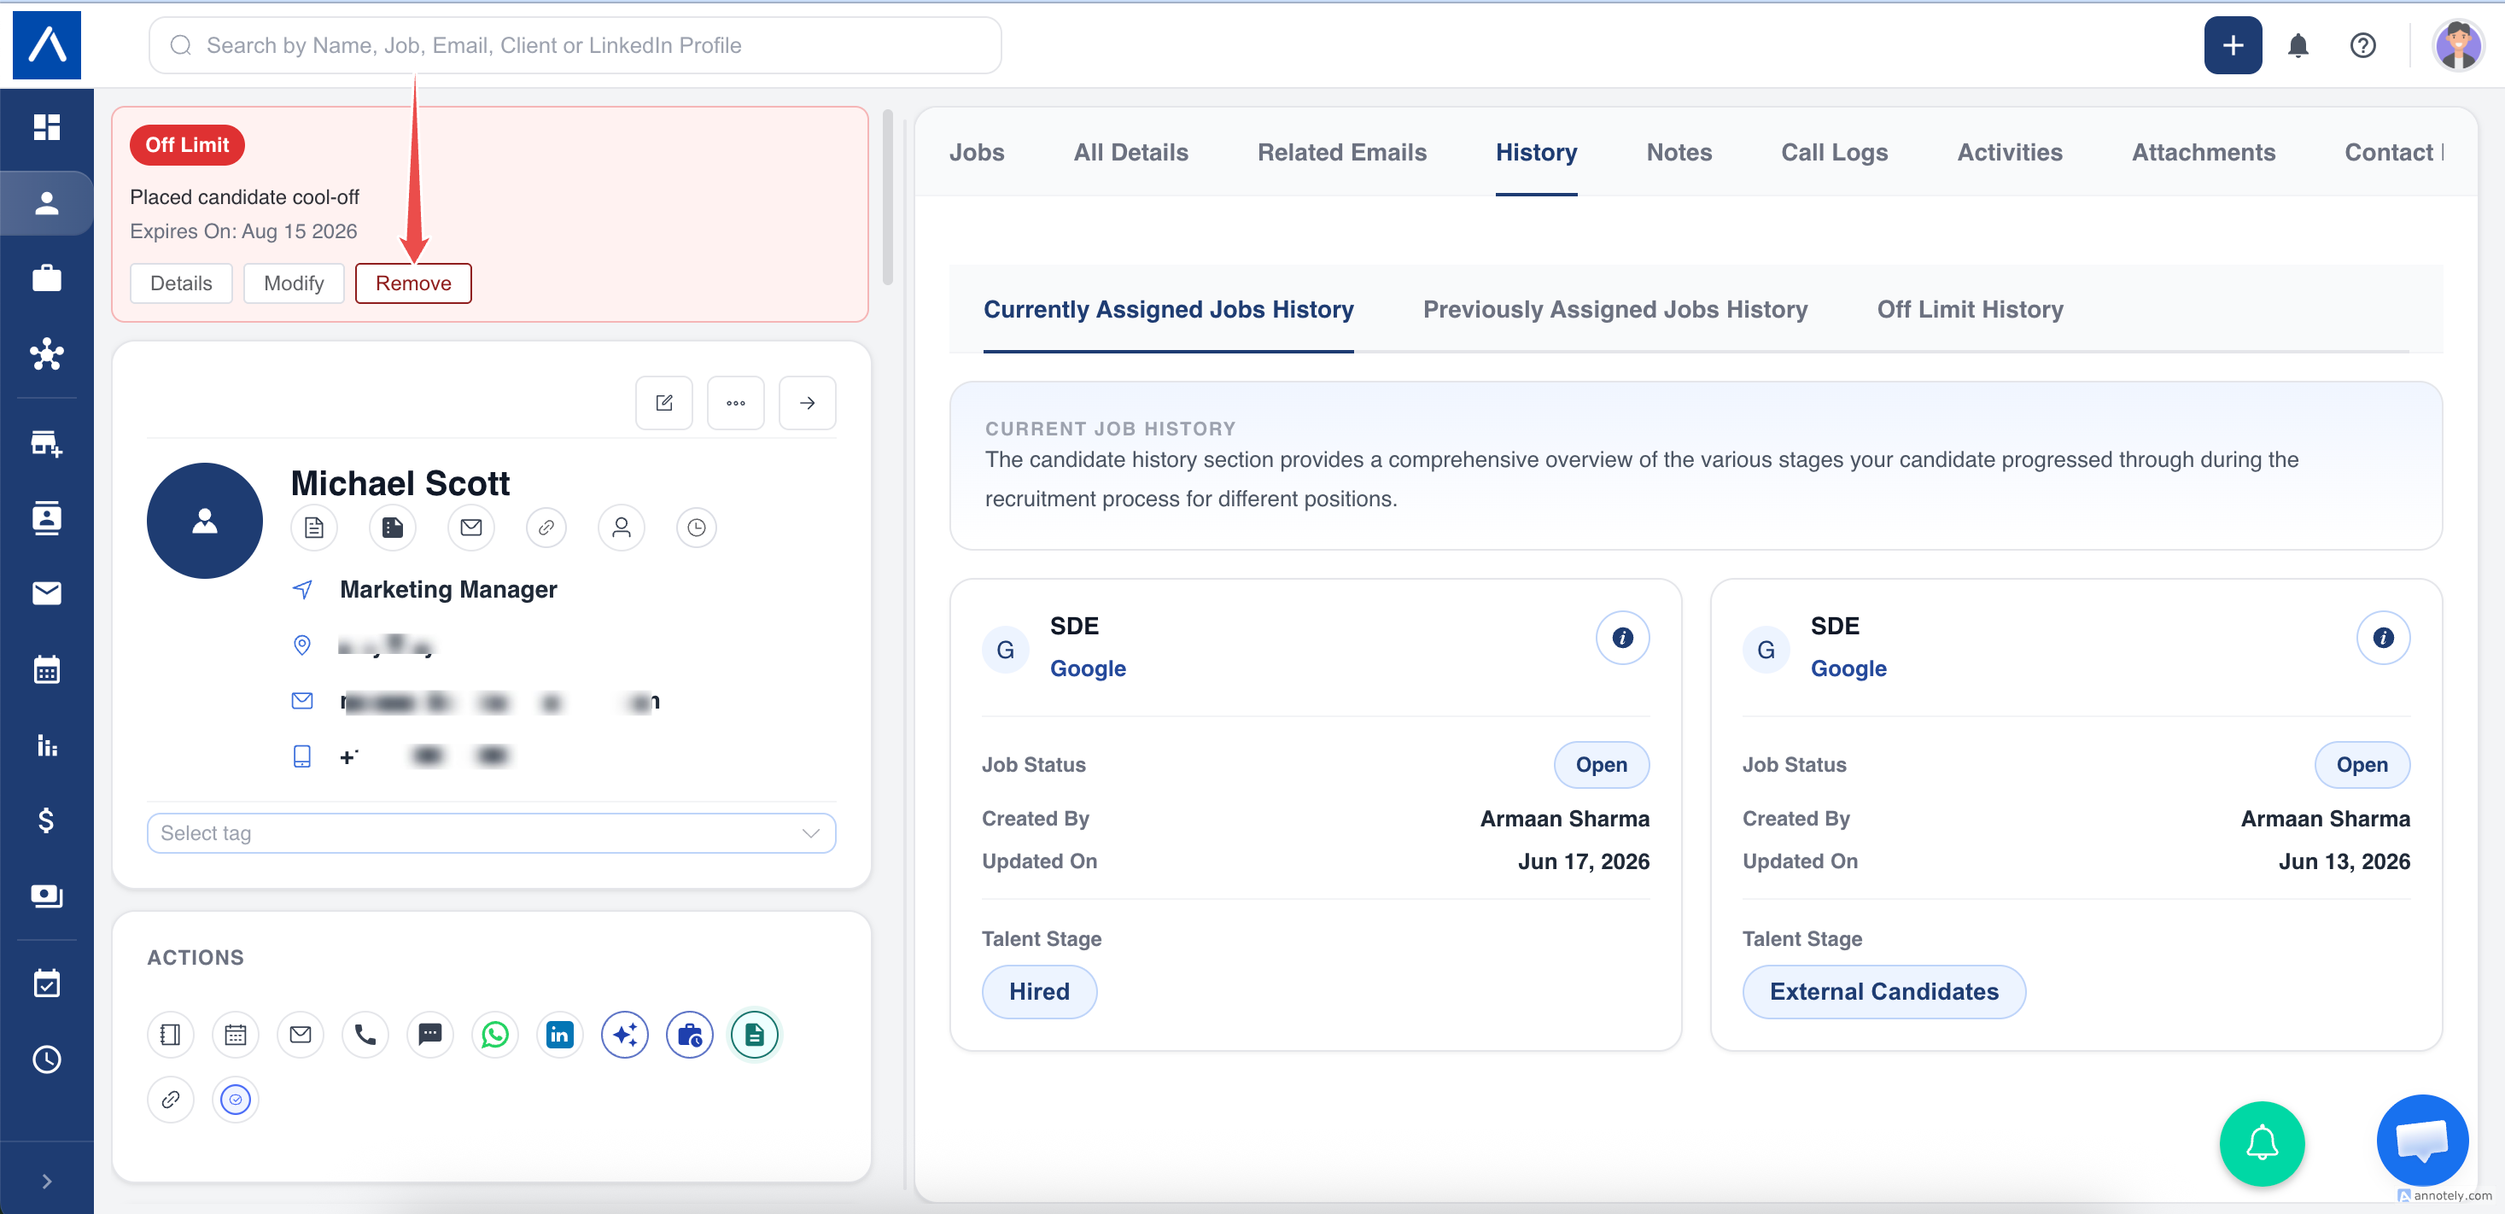Select Off Limit History tab
The image size is (2505, 1214).
1969,309
